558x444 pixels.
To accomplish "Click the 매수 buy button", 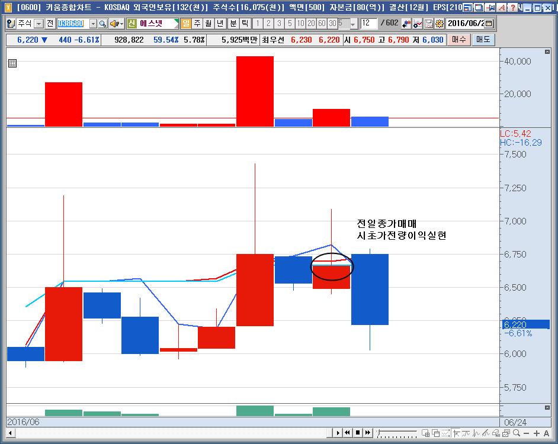I will coord(458,40).
